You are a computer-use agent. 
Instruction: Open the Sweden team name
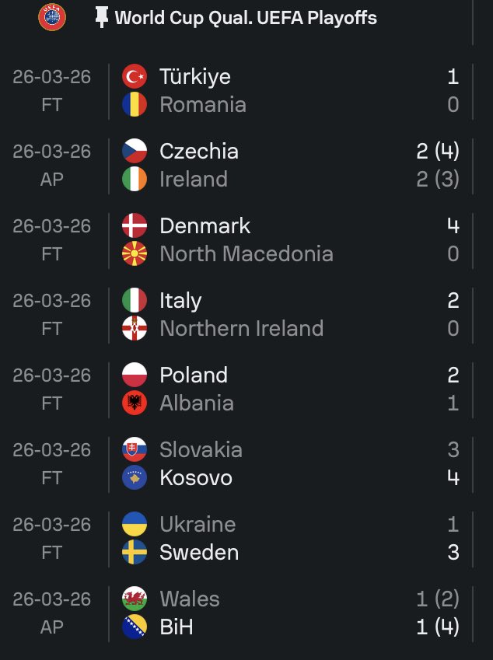(199, 552)
